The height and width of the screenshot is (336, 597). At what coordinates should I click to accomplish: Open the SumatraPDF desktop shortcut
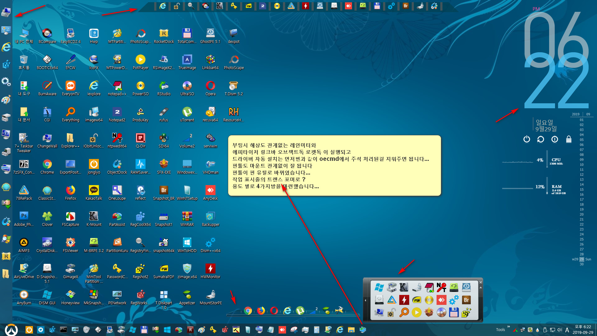[164, 271]
